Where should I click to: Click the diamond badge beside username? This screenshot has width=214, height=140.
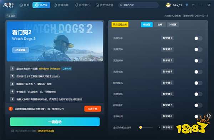187,5
